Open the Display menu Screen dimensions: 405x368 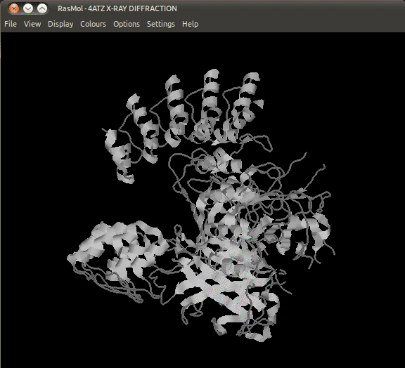pos(60,24)
